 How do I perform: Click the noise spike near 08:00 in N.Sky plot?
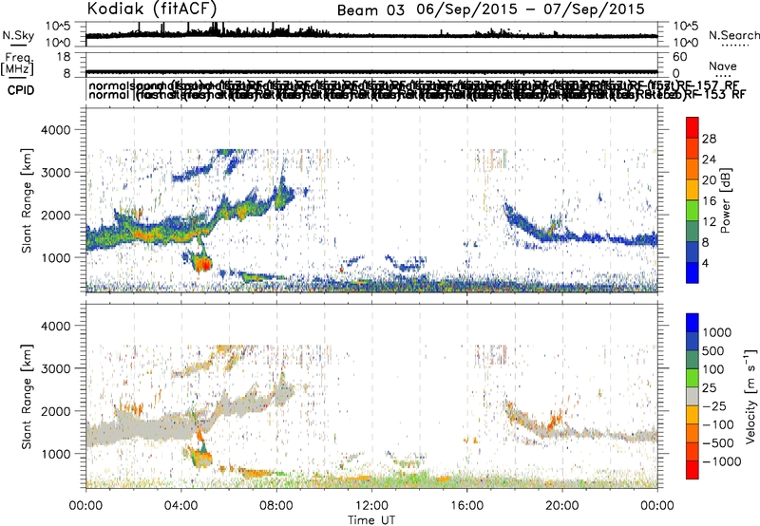point(273,27)
